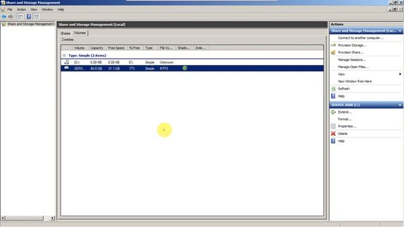Click the red Delete X icon

point(333,134)
